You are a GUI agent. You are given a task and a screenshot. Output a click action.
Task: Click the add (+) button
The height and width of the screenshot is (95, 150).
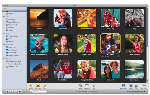[7, 91]
